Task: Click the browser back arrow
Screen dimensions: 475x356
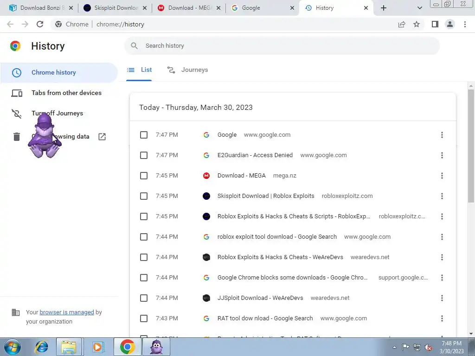Action: click(x=10, y=24)
